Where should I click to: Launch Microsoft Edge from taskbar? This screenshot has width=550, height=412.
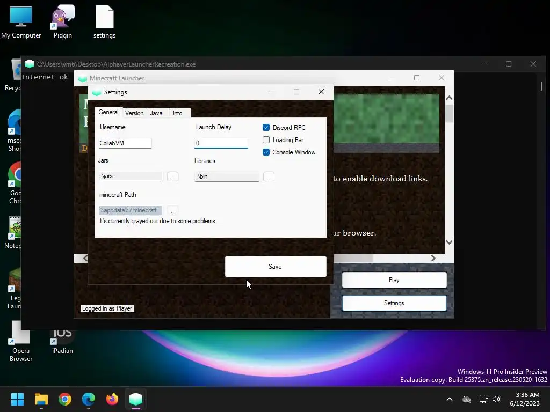point(89,399)
